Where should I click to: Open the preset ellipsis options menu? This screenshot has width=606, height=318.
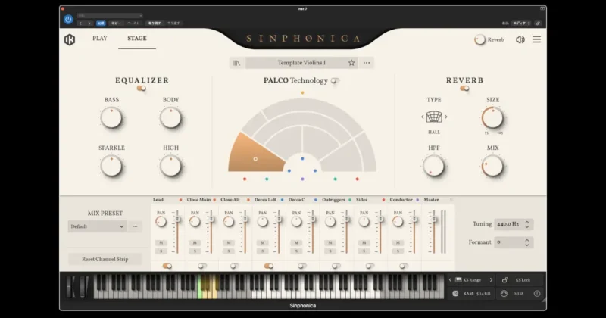point(367,63)
